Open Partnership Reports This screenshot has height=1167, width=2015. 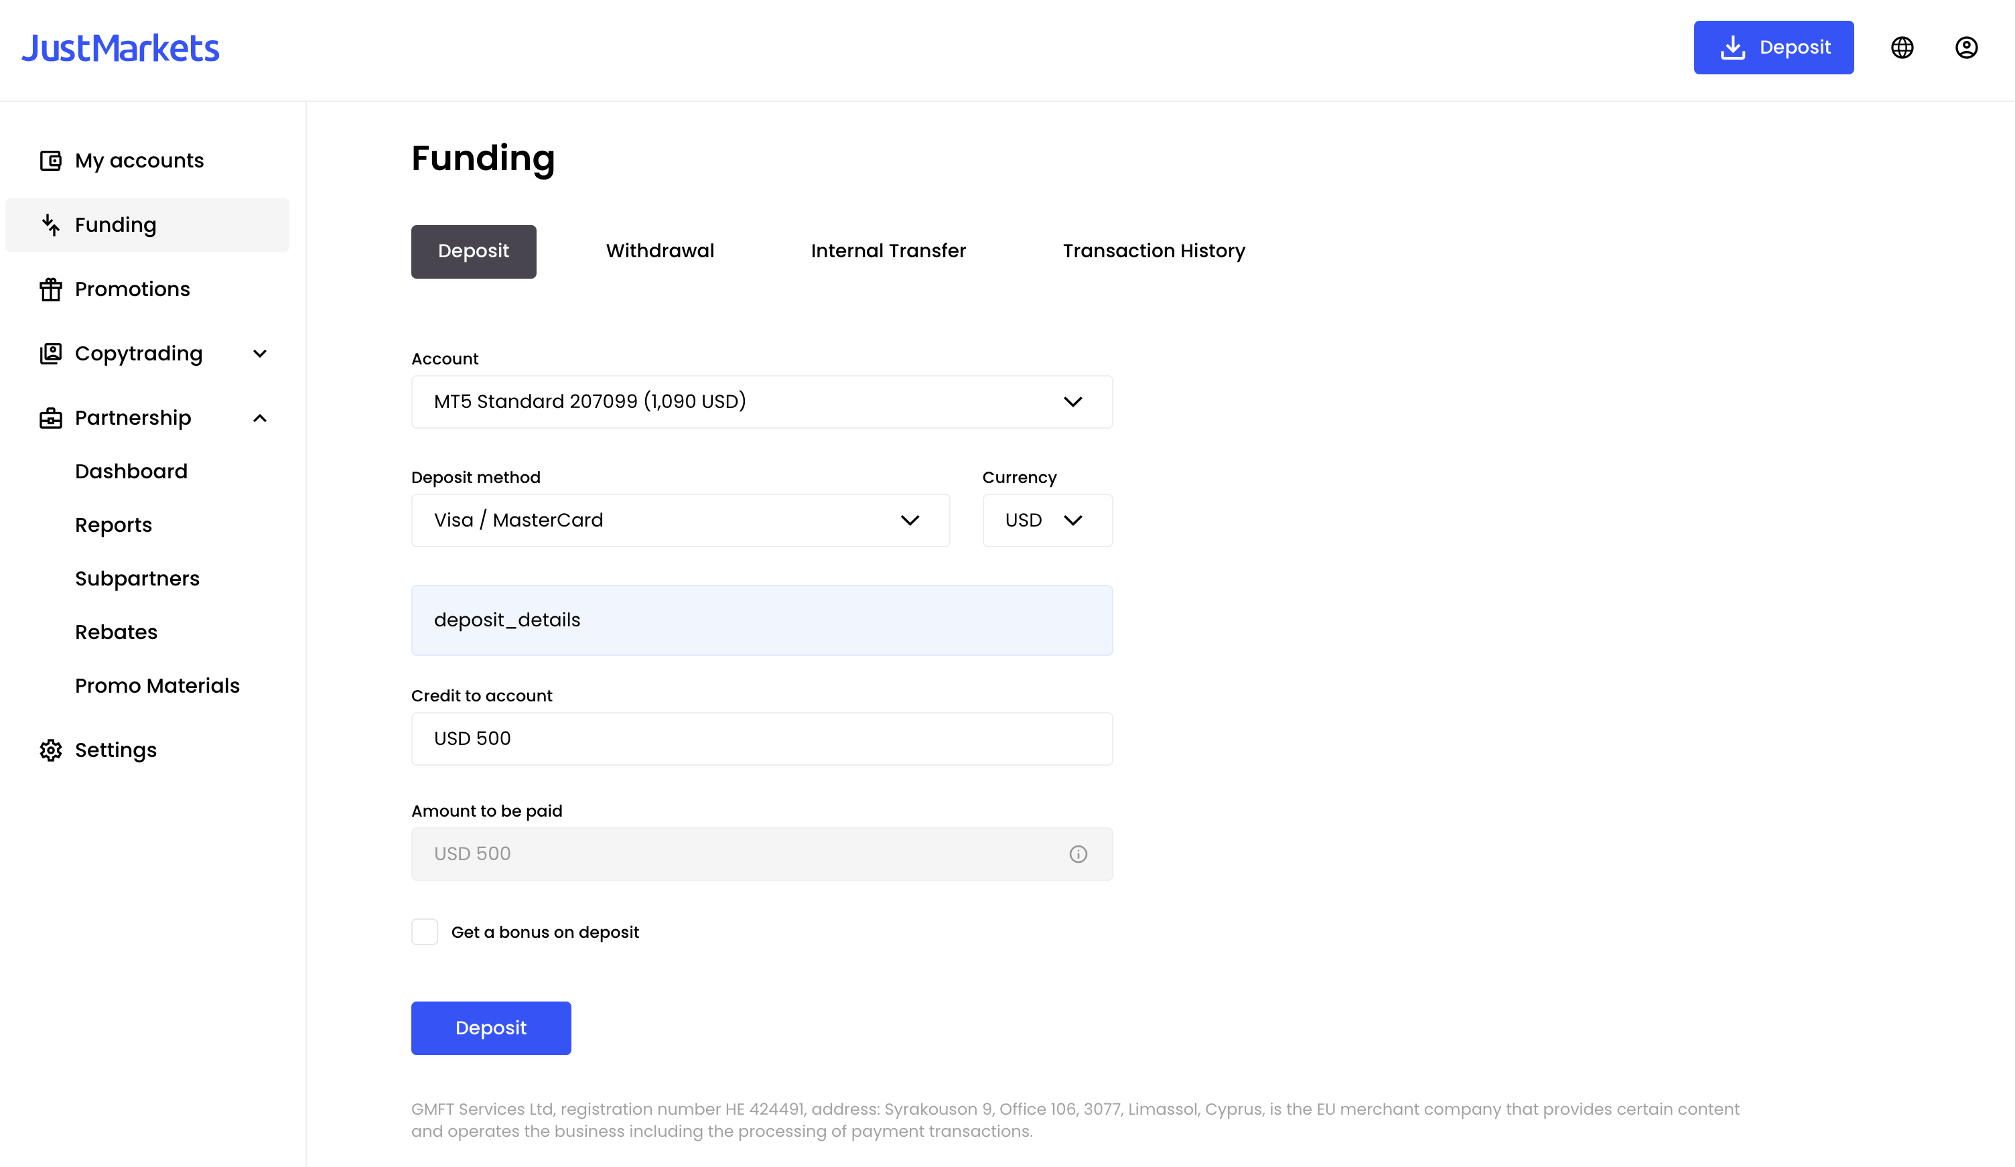tap(113, 525)
